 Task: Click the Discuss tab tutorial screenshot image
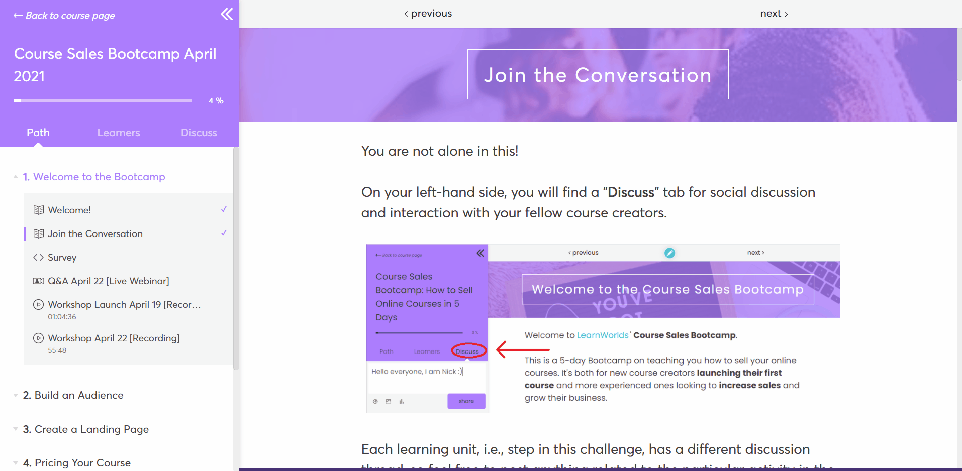pyautogui.click(x=603, y=328)
